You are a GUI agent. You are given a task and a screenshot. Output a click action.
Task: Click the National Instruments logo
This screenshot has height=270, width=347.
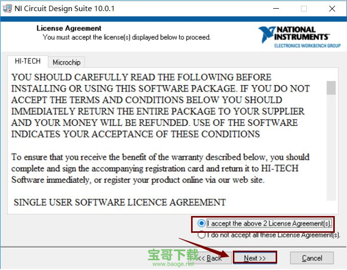[x=299, y=37]
